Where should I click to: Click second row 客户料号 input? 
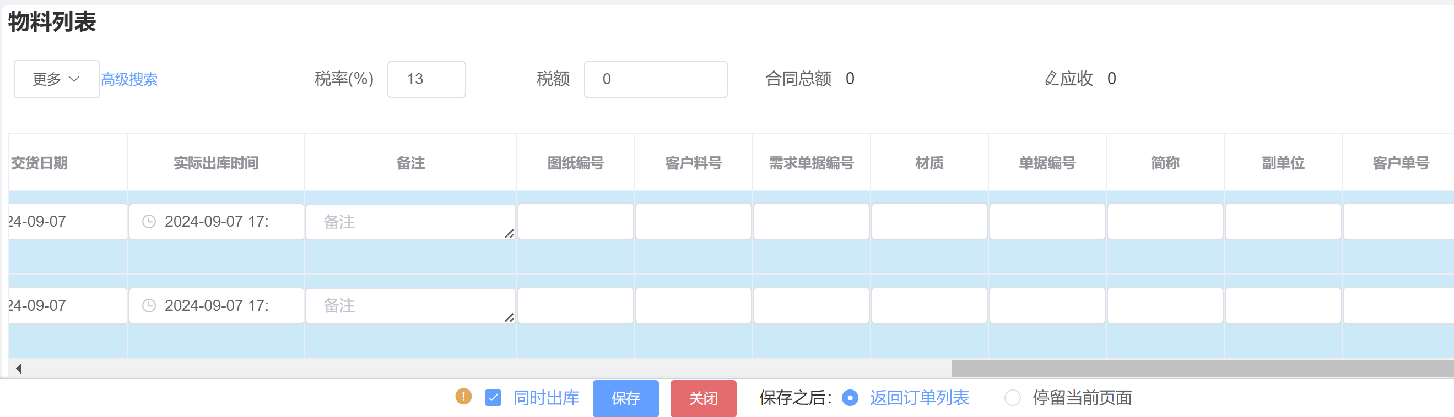(694, 305)
